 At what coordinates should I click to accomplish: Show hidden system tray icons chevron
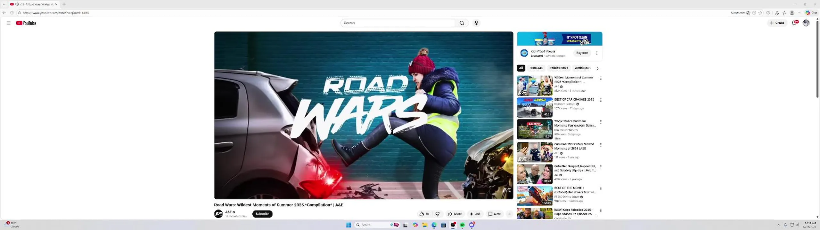pos(778,225)
